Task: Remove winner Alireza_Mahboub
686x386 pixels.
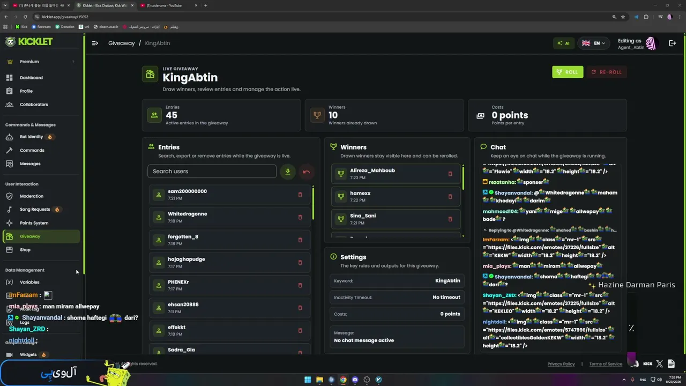Action: coord(450,174)
